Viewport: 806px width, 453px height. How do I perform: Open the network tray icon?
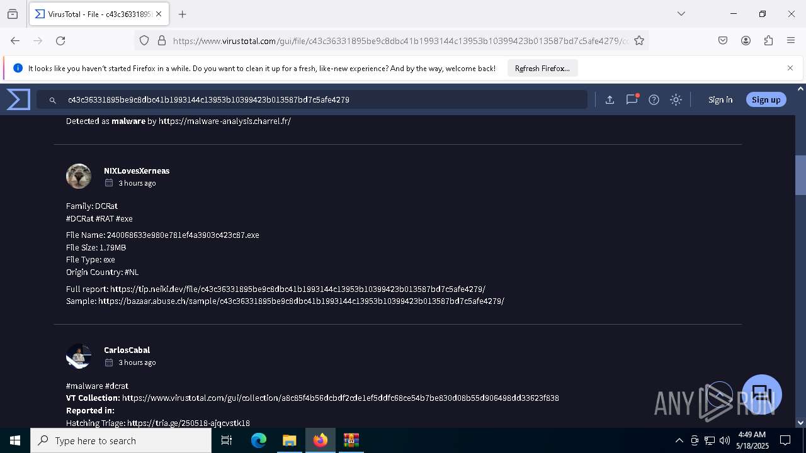(x=710, y=440)
